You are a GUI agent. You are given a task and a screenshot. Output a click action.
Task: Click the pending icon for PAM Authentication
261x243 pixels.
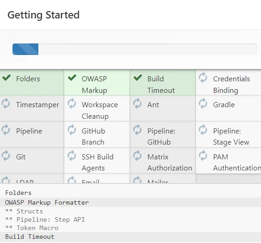pos(203,156)
